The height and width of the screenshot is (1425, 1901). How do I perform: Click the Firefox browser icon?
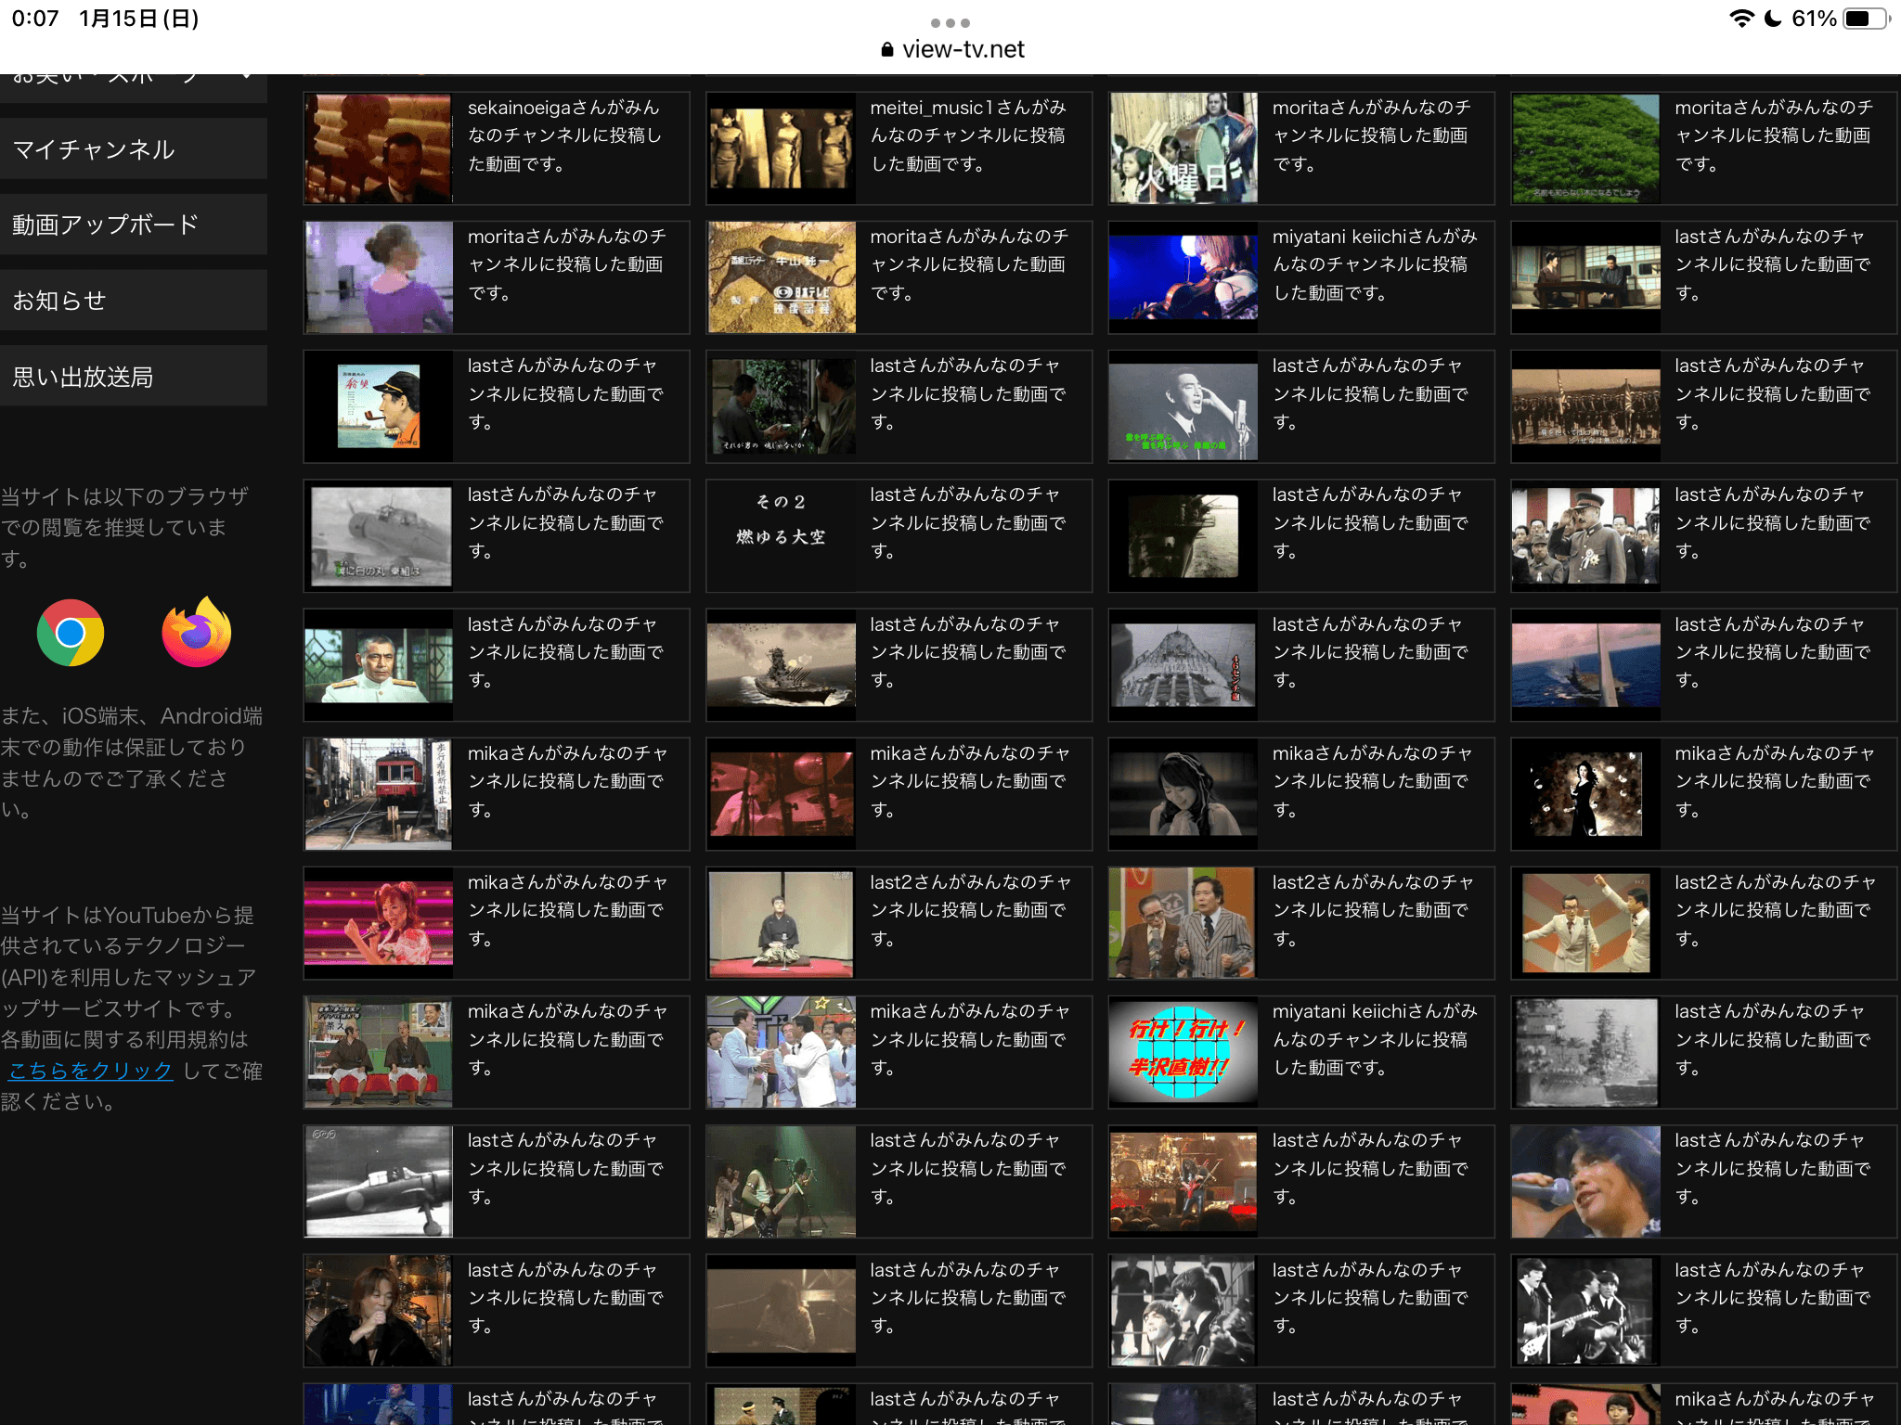(196, 634)
